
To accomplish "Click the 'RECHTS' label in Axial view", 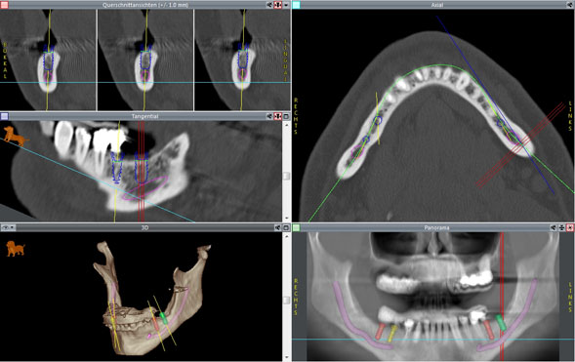I will click(x=296, y=116).
